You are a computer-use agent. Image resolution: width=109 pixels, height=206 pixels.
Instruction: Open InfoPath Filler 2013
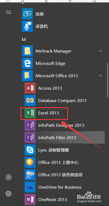click(63, 138)
